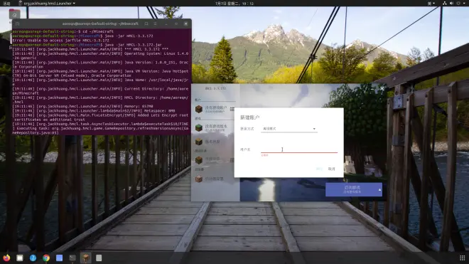
Task: Open the org.jackhuang.hmcl.Launcher app menu
Action: pos(47,4)
